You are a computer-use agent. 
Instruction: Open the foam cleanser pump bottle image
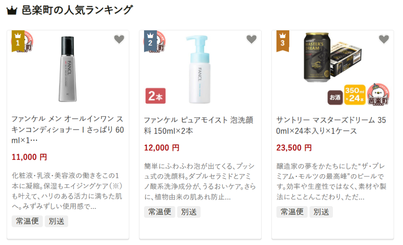[x=198, y=69]
